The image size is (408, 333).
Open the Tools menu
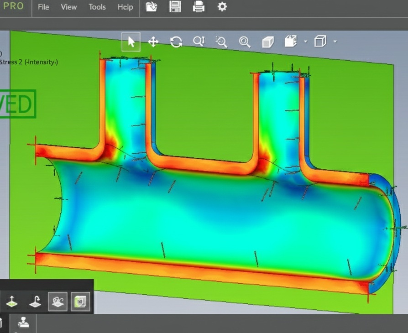click(x=97, y=7)
